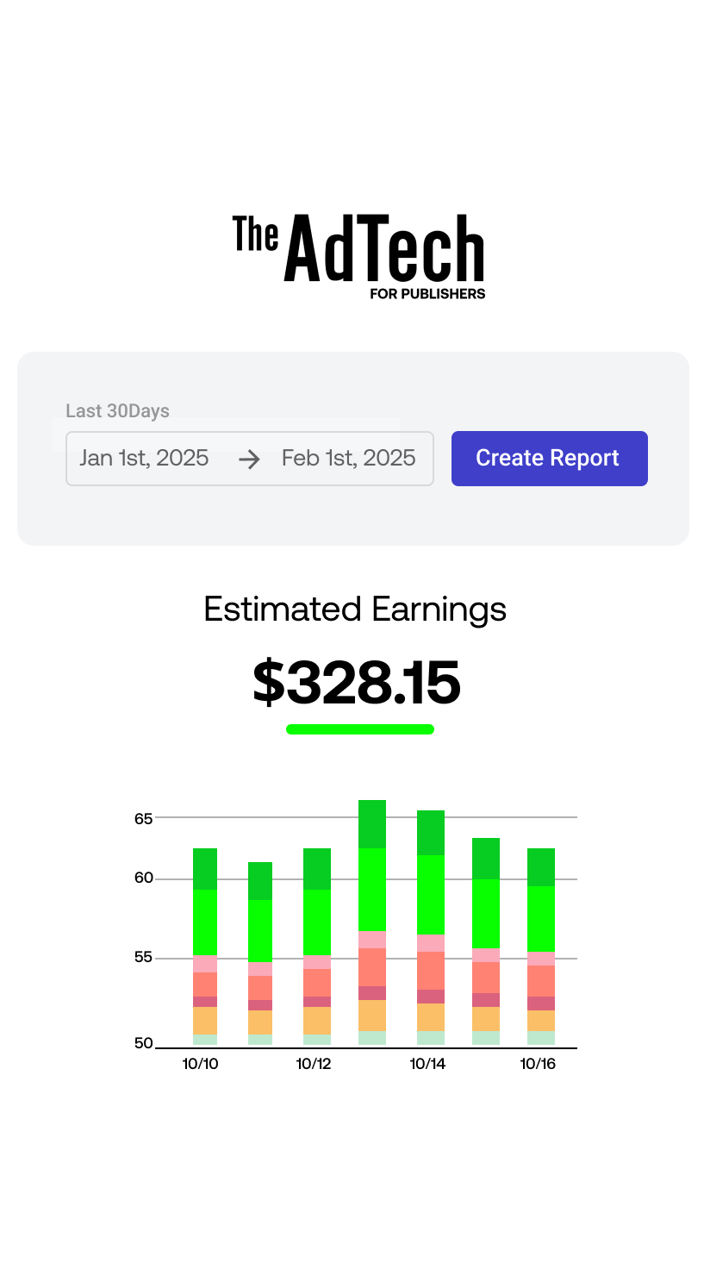Image resolution: width=710 pixels, height=1269 pixels.
Task: Click the 10/16 bar's orange segment
Action: click(541, 1021)
